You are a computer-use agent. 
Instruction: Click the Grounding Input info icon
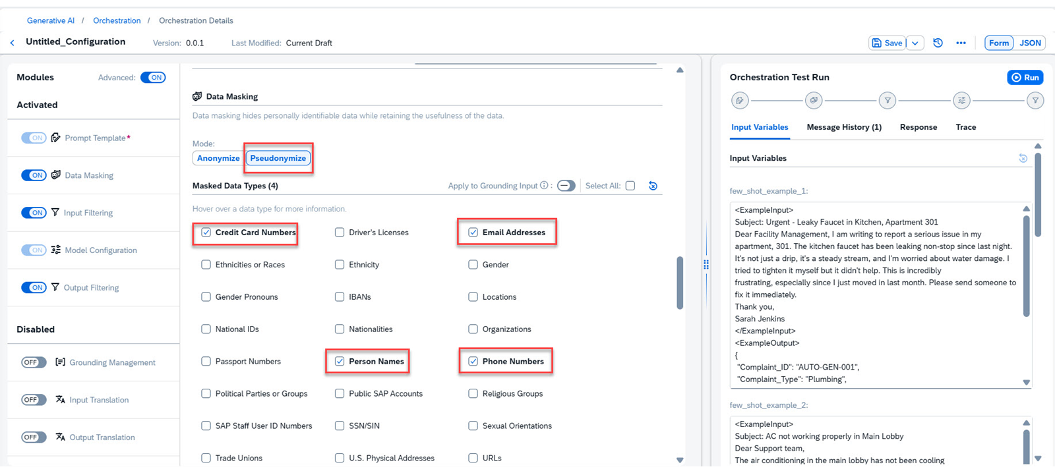544,186
